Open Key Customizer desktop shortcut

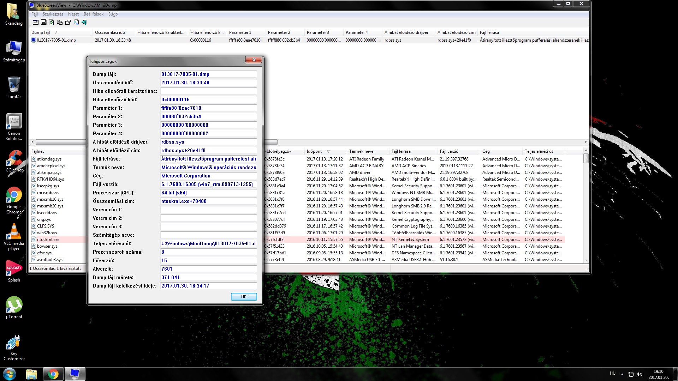(x=14, y=348)
